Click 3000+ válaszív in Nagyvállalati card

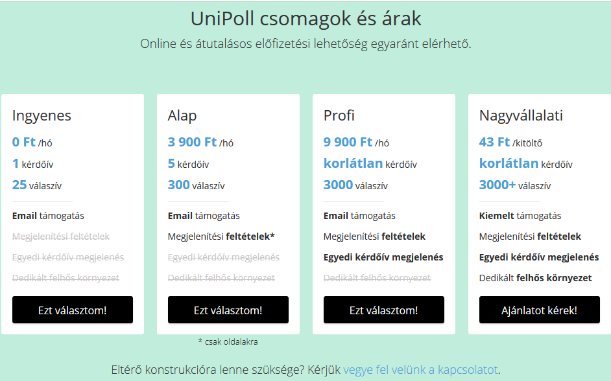point(515,185)
